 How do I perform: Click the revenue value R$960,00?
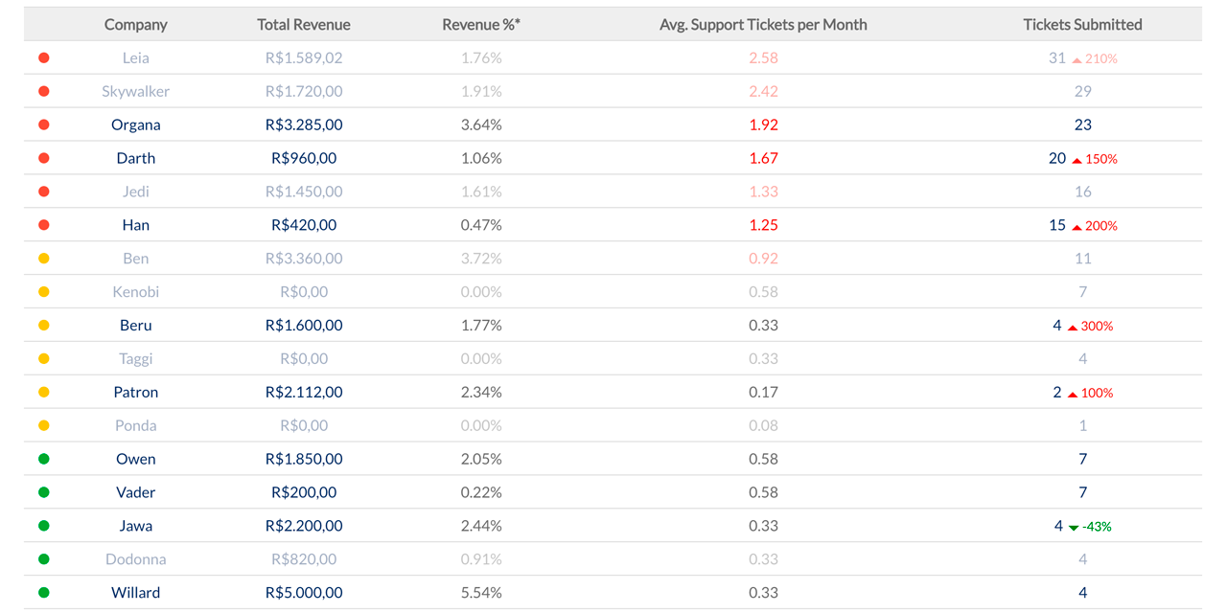point(304,158)
